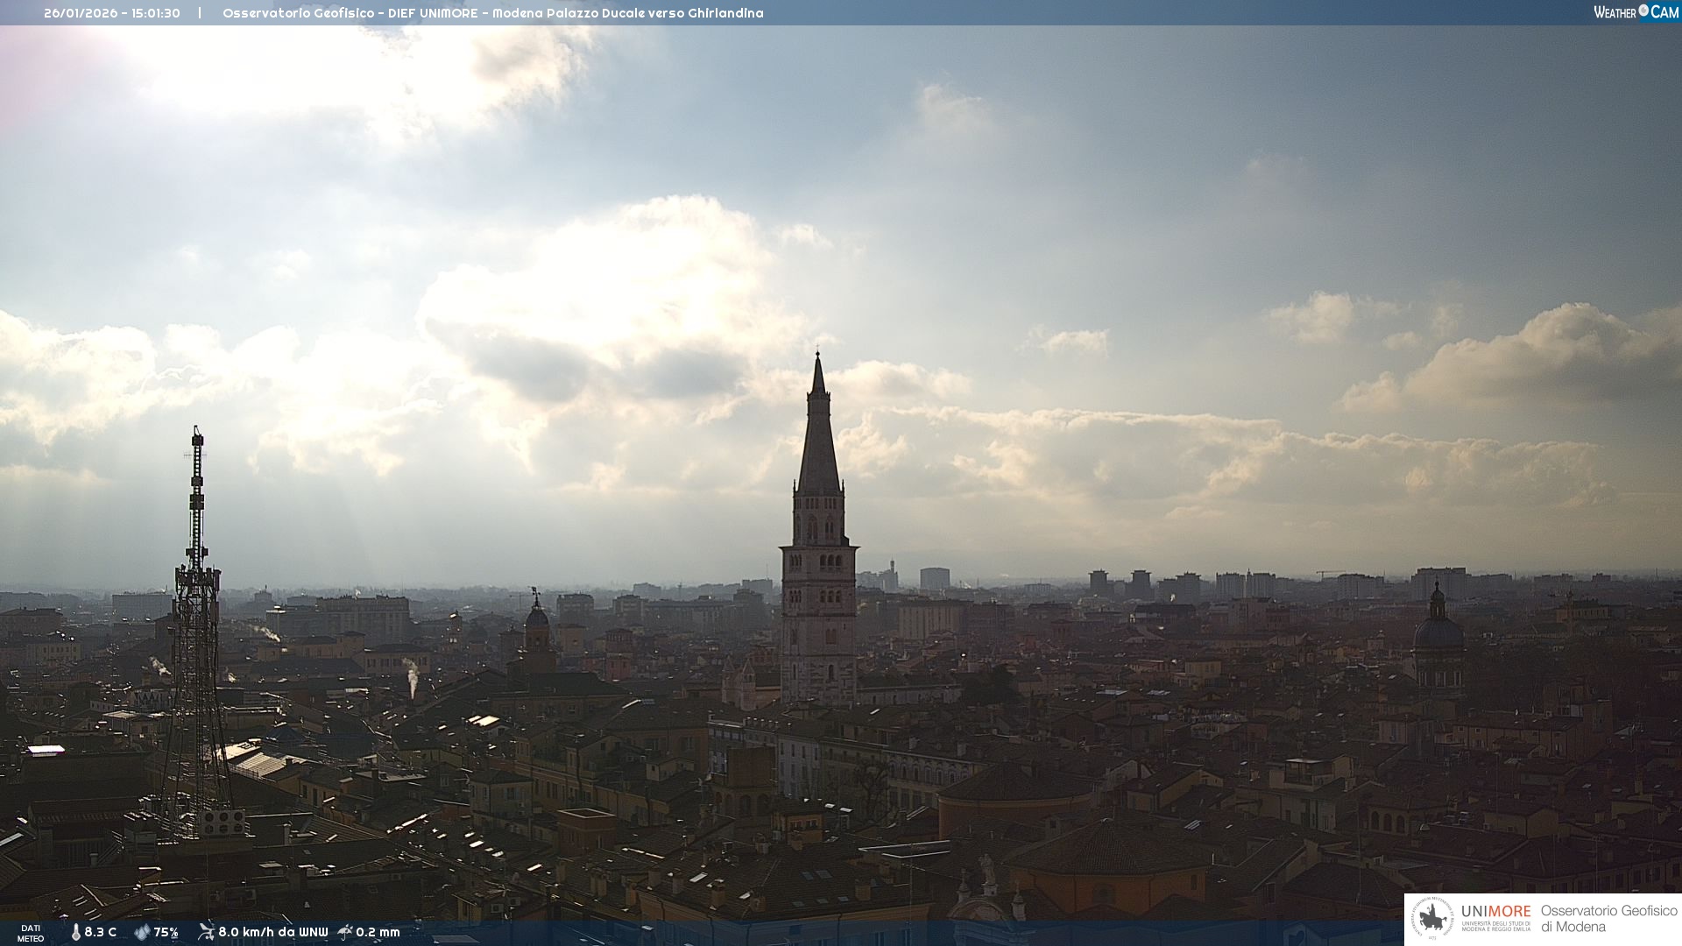Click the humidity water drops icon
This screenshot has height=946, width=1682.
pos(142,932)
